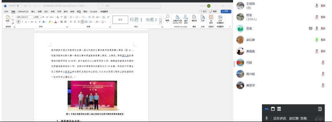Open the font name dropdown
The width and height of the screenshot is (332, 122).
25,17
